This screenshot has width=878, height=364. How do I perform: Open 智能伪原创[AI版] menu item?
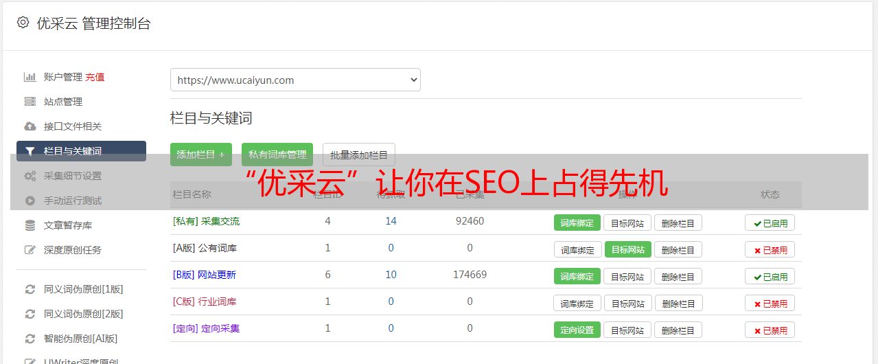[x=81, y=339]
